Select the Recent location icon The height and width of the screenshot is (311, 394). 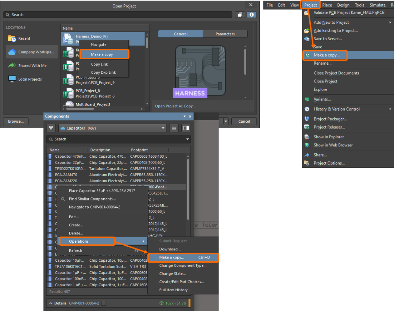tap(12, 38)
